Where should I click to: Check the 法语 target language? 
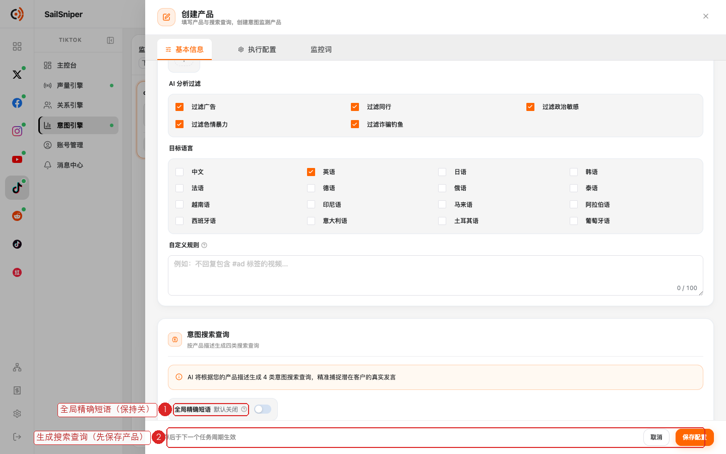[x=179, y=188]
